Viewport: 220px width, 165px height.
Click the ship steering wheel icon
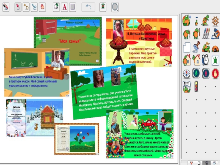click(x=215, y=21)
